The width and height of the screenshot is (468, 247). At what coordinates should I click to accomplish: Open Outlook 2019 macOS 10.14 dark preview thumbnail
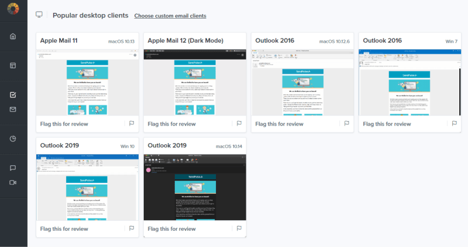195,187
